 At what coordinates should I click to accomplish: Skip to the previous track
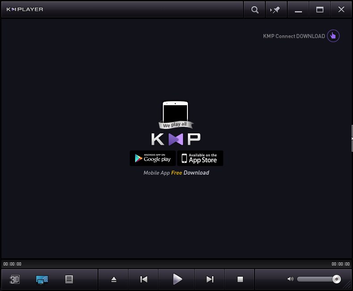[144, 279]
